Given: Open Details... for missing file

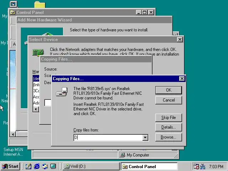Looking at the screenshot, I should [x=169, y=127].
